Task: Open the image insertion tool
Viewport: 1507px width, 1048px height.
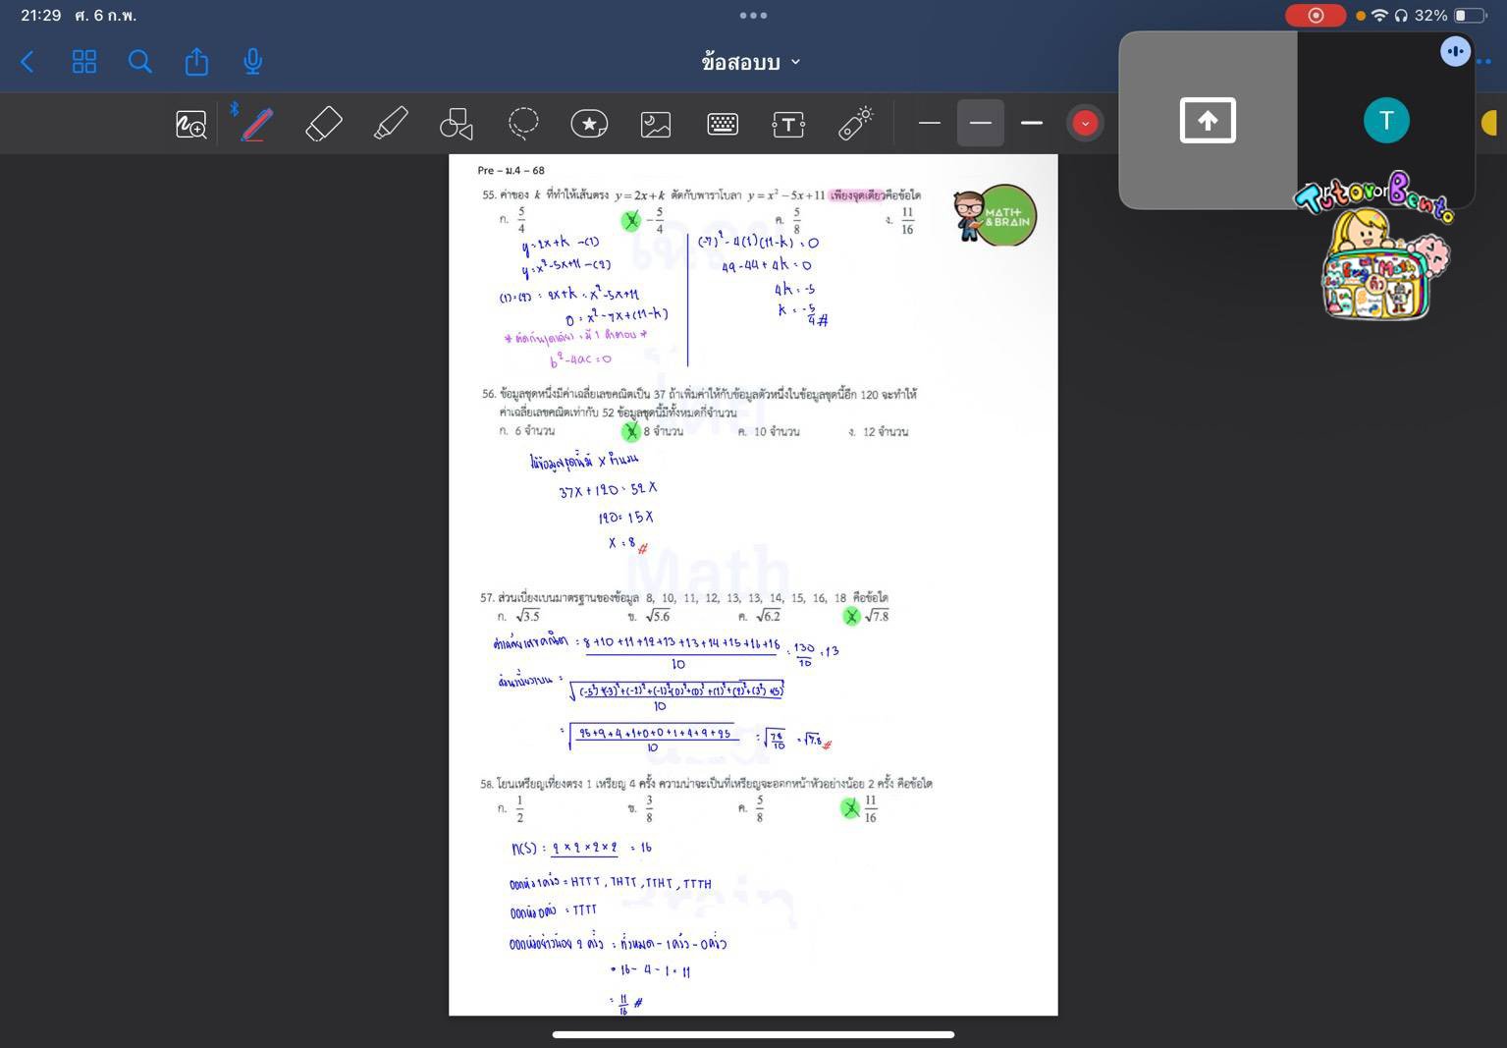Action: (655, 123)
